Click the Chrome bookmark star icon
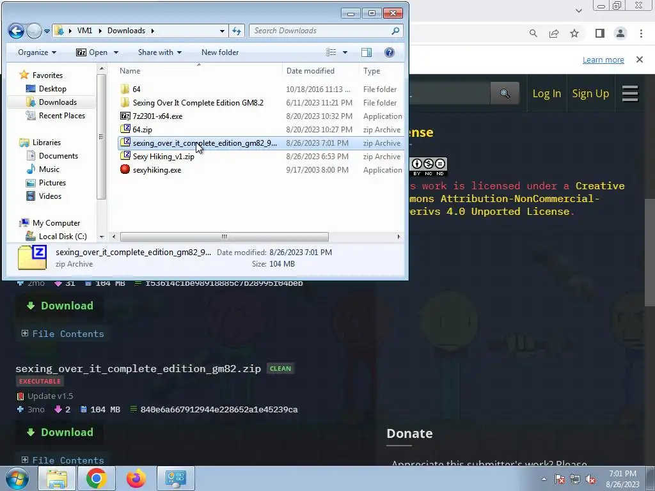The width and height of the screenshot is (655, 491). pos(574,33)
